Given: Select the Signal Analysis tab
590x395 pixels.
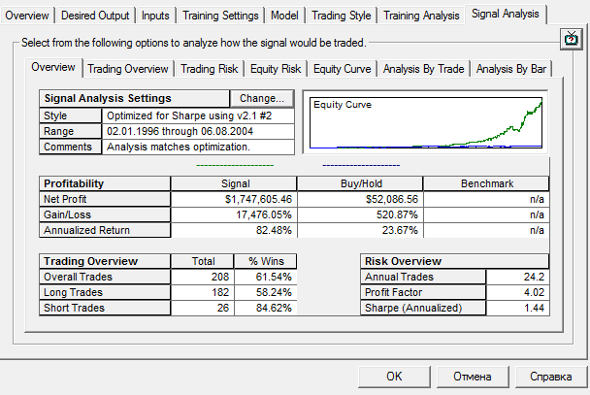Looking at the screenshot, I should click(507, 15).
